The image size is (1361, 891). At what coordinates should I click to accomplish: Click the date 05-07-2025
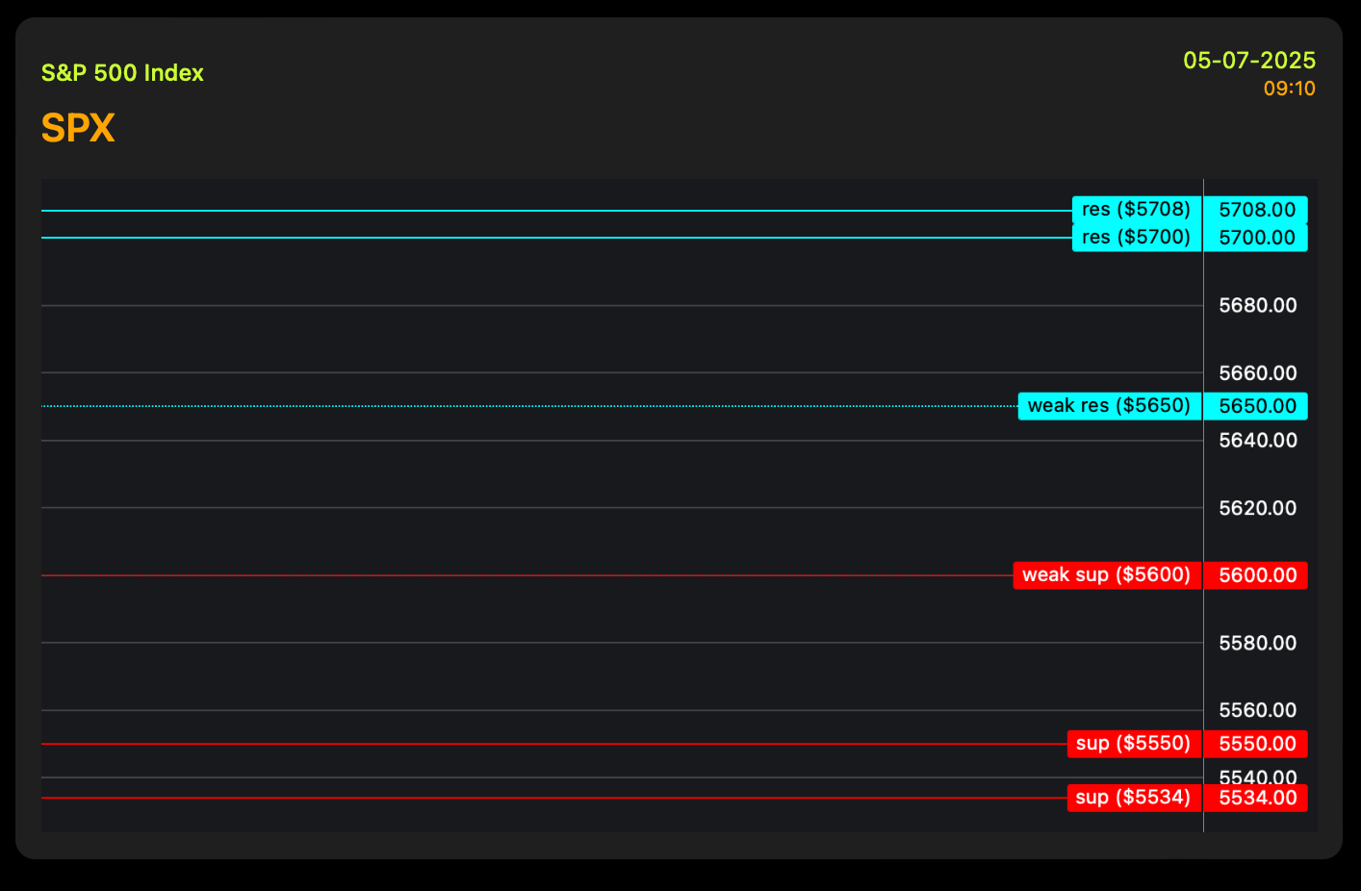1249,61
